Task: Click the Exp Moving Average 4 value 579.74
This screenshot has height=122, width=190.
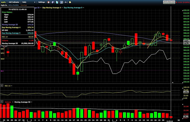Action: point(30,27)
